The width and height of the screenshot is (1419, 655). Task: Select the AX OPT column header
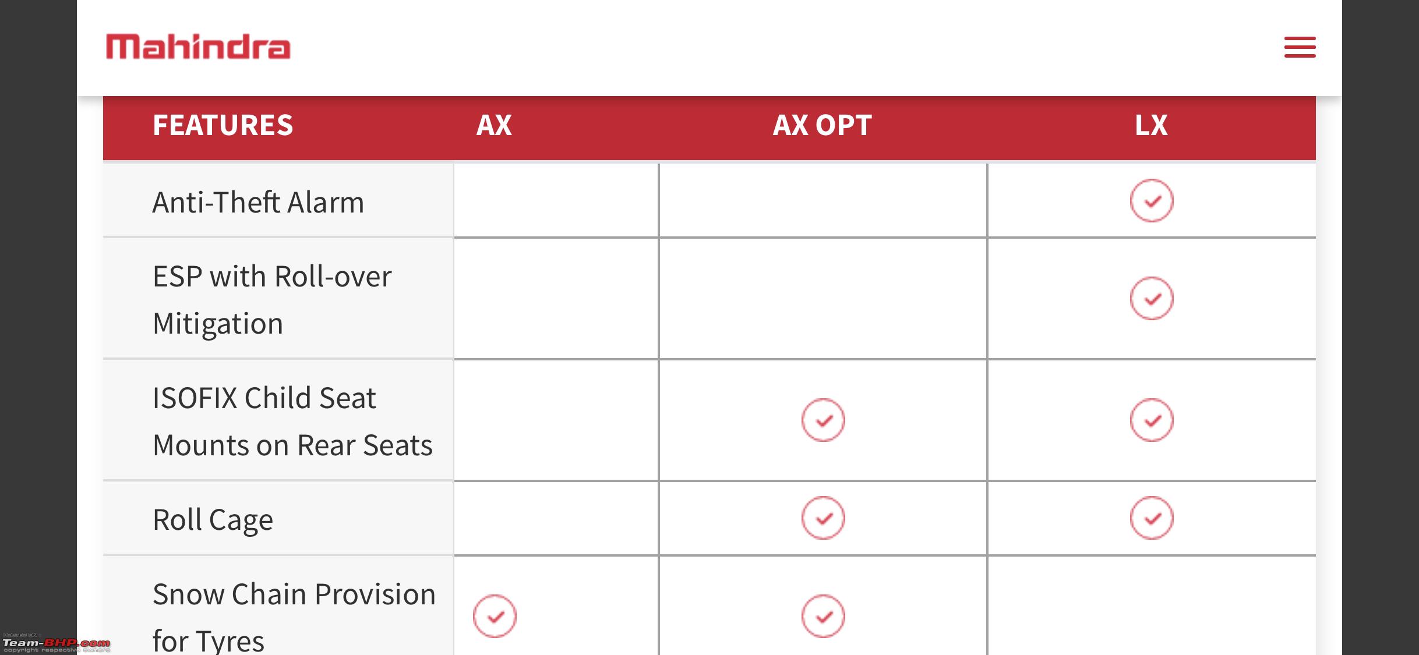point(822,125)
